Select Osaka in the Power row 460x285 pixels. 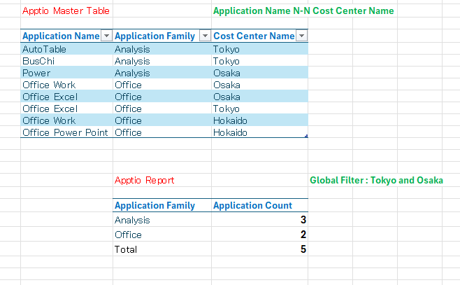point(227,73)
